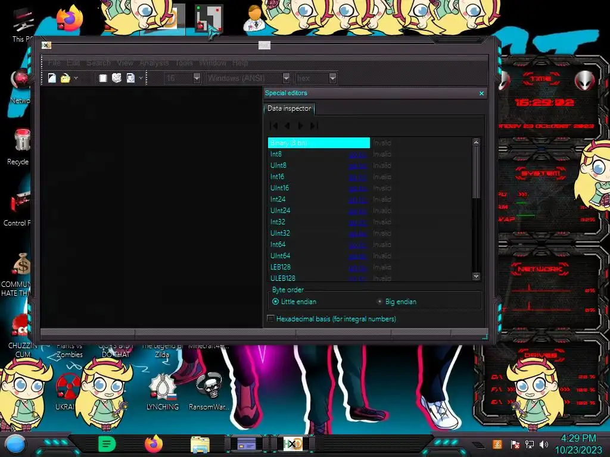Open the View menu

(125, 62)
